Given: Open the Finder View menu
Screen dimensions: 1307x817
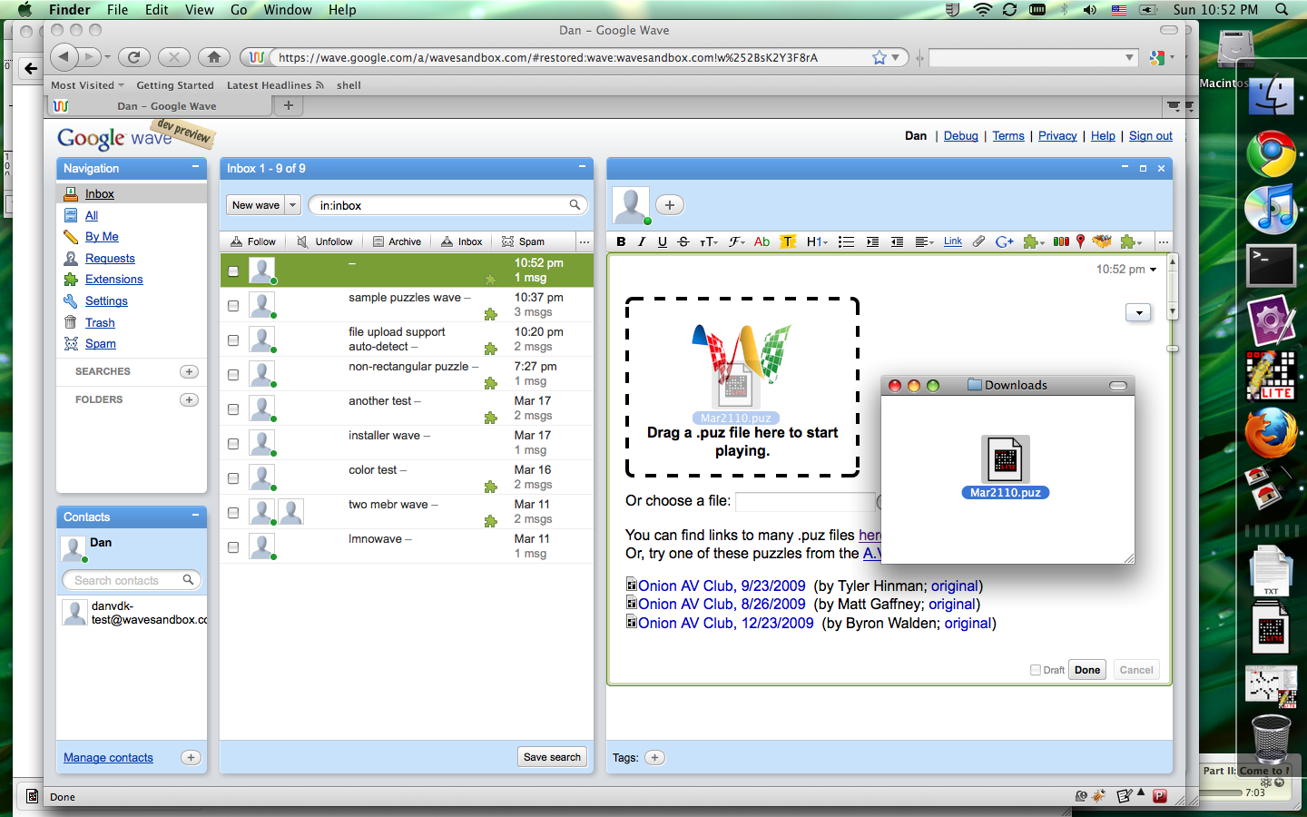Looking at the screenshot, I should coord(199,9).
